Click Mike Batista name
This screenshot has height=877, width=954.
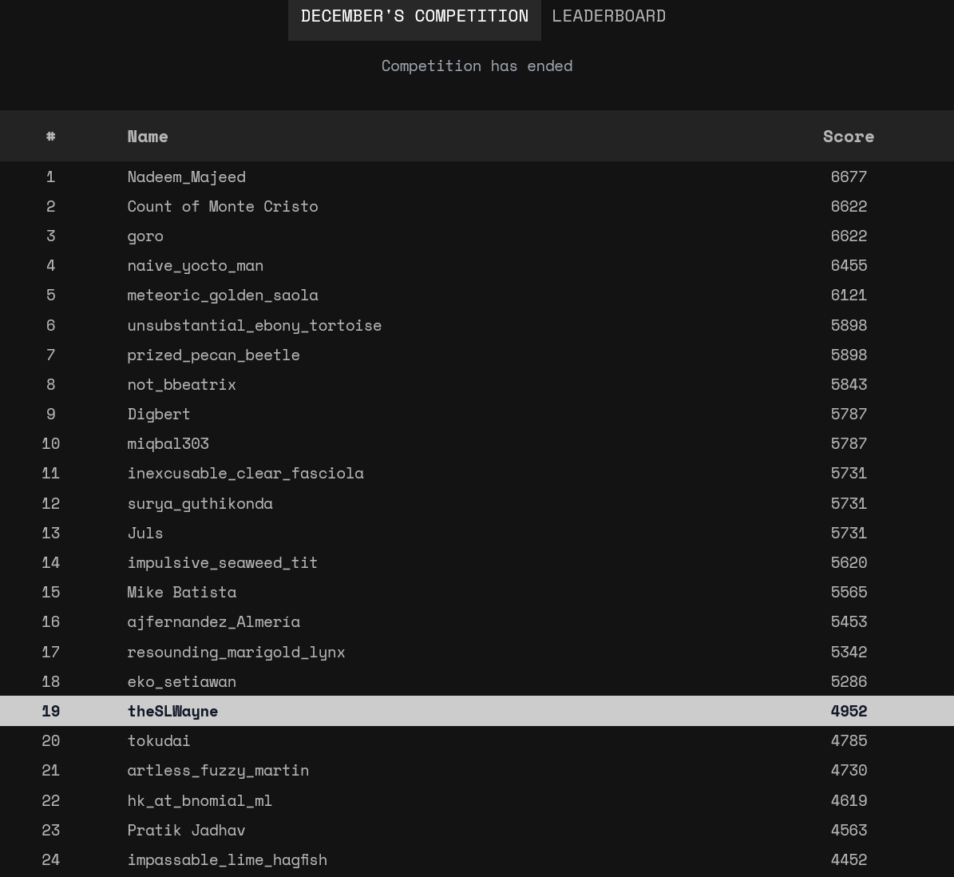click(x=182, y=592)
